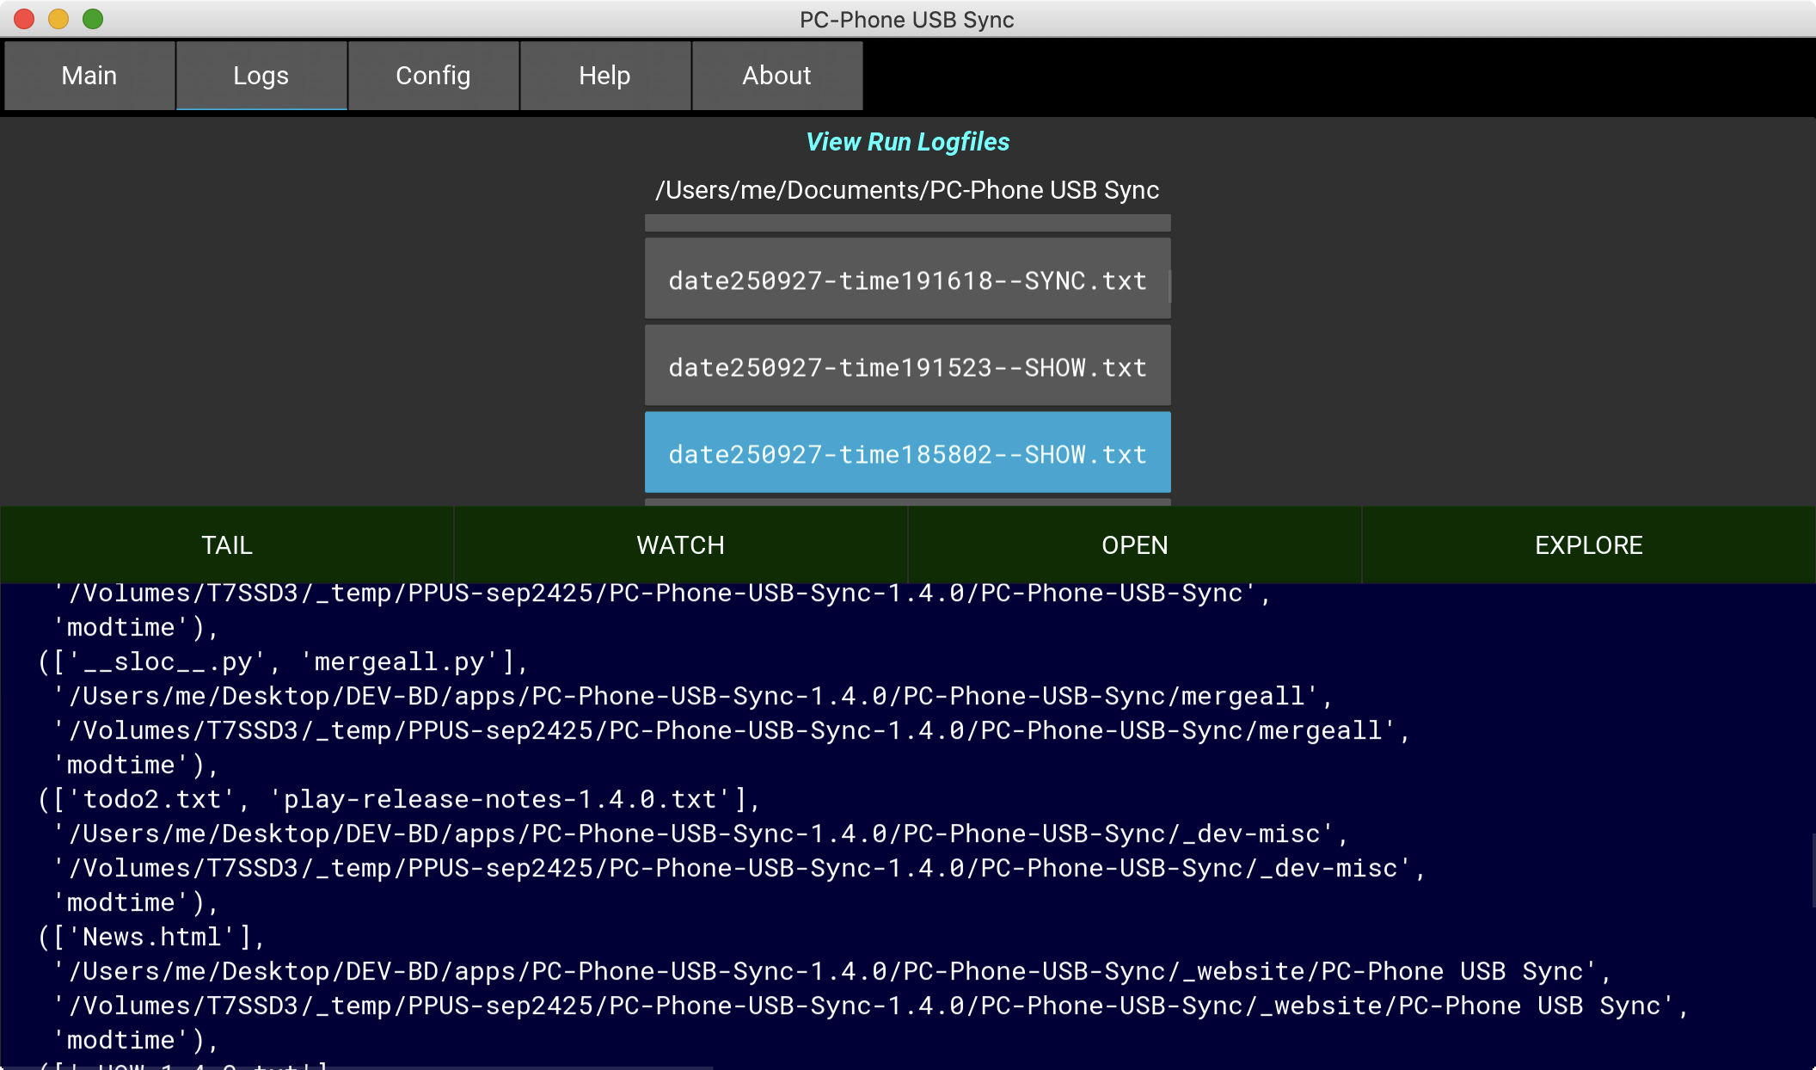Viewport: 1816px width, 1070px height.
Task: Switch to the Main tab
Action: [x=89, y=76]
